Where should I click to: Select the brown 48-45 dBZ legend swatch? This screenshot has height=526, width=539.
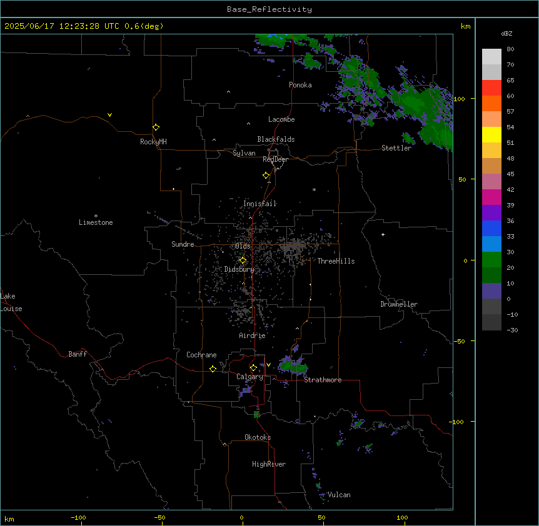pos(491,166)
